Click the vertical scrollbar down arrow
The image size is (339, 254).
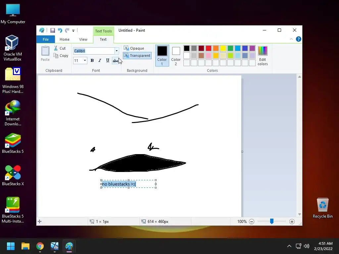(299, 214)
